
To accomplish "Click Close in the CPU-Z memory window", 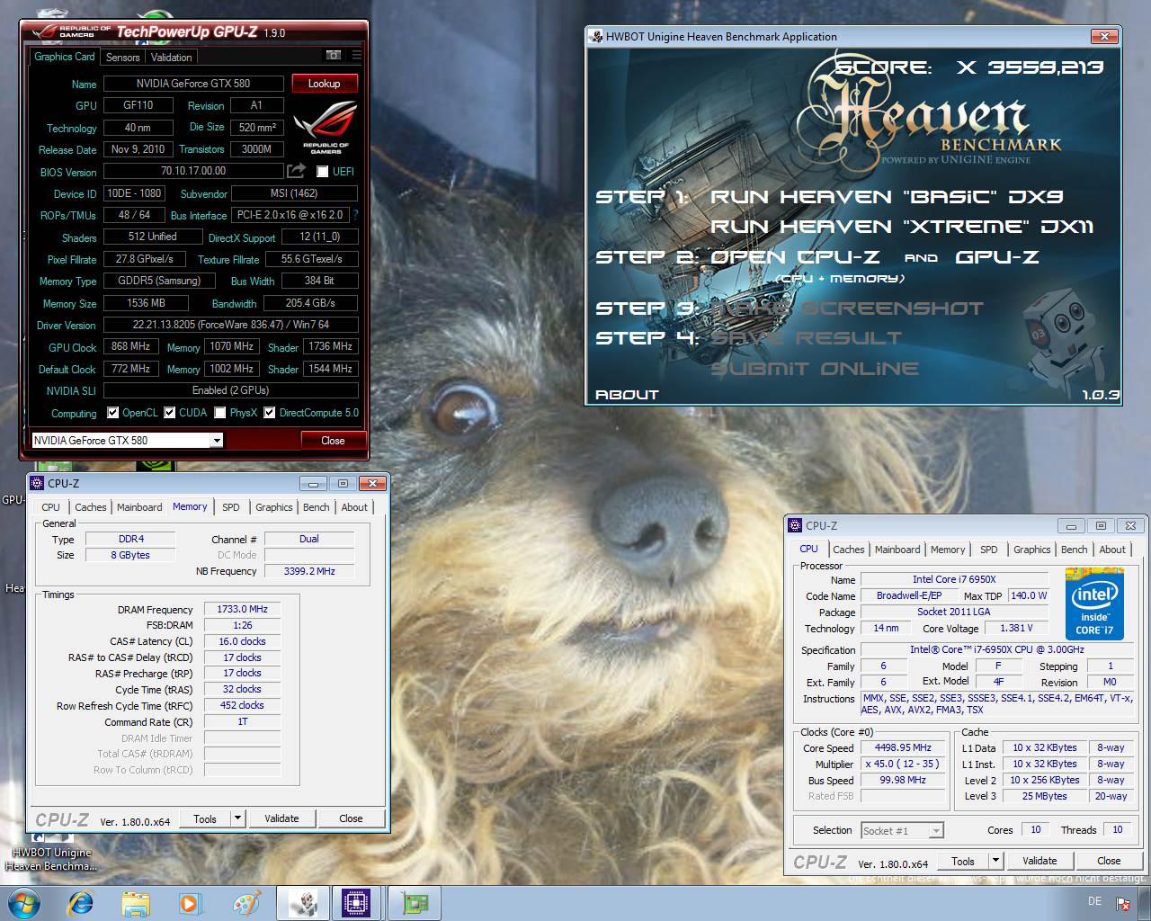I will pyautogui.click(x=351, y=818).
